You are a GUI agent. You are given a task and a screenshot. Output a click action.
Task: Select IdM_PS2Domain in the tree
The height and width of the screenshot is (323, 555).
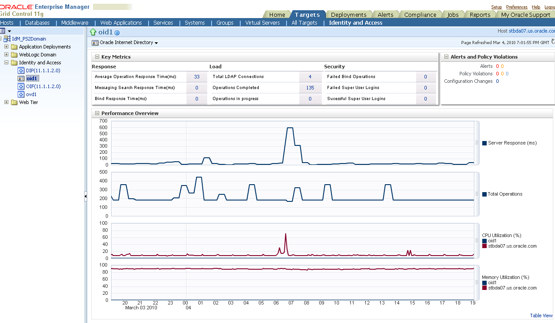point(29,39)
